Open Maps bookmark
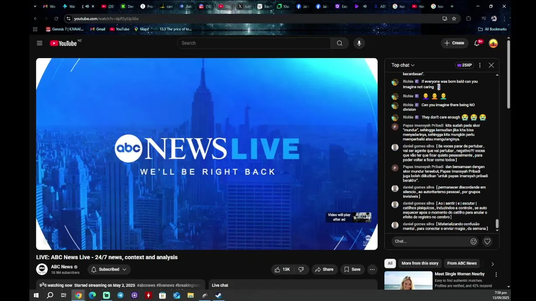The width and height of the screenshot is (536, 301). [142, 29]
